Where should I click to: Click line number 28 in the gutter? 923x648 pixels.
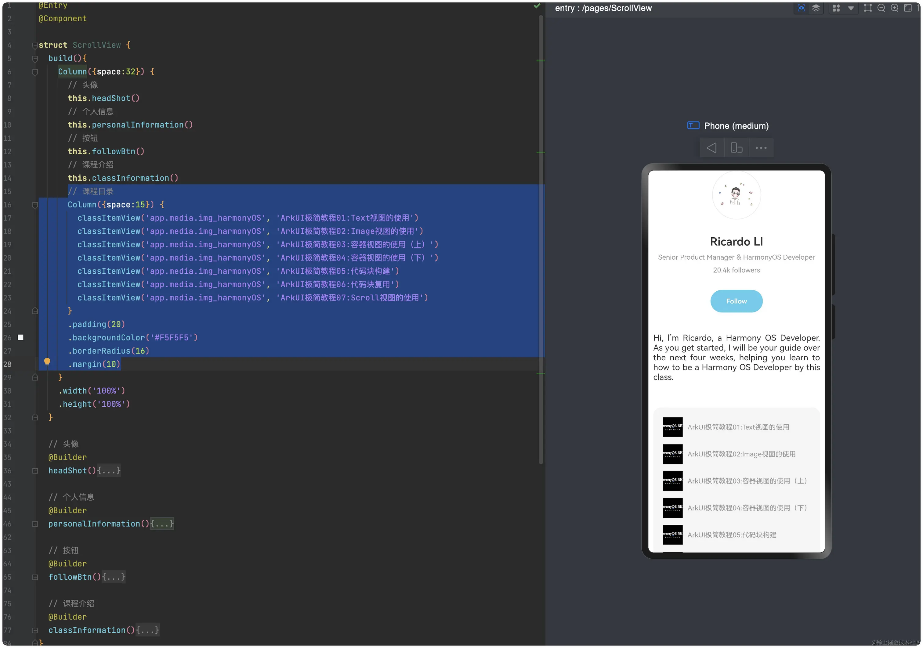(8, 364)
